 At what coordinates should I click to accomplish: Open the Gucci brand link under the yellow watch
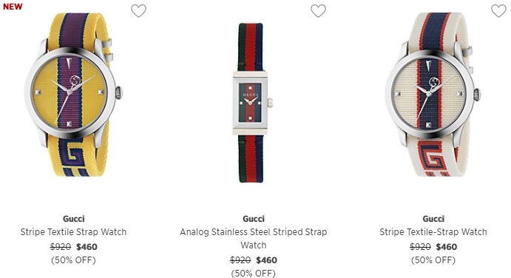[x=74, y=218]
